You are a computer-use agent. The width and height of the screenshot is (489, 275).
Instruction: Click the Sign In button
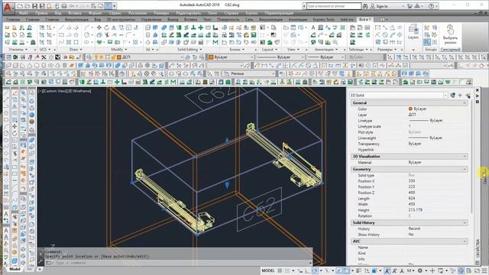[x=382, y=6]
